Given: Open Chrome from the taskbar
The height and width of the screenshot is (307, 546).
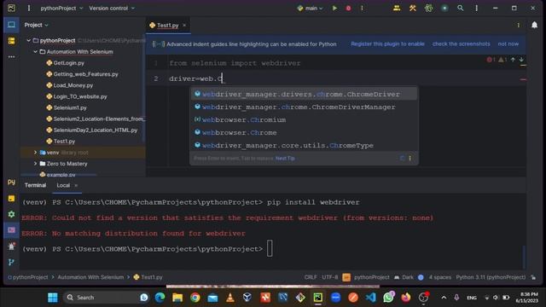Looking at the screenshot, I should click(x=195, y=298).
